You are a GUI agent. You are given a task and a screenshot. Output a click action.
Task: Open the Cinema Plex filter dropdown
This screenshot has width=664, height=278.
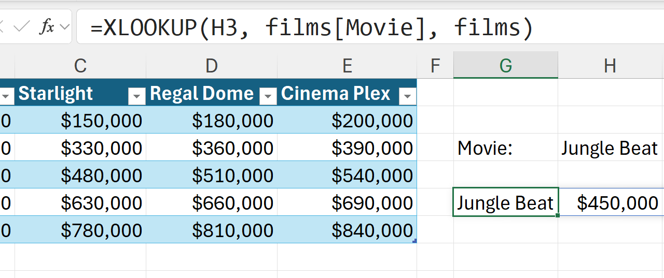407,96
